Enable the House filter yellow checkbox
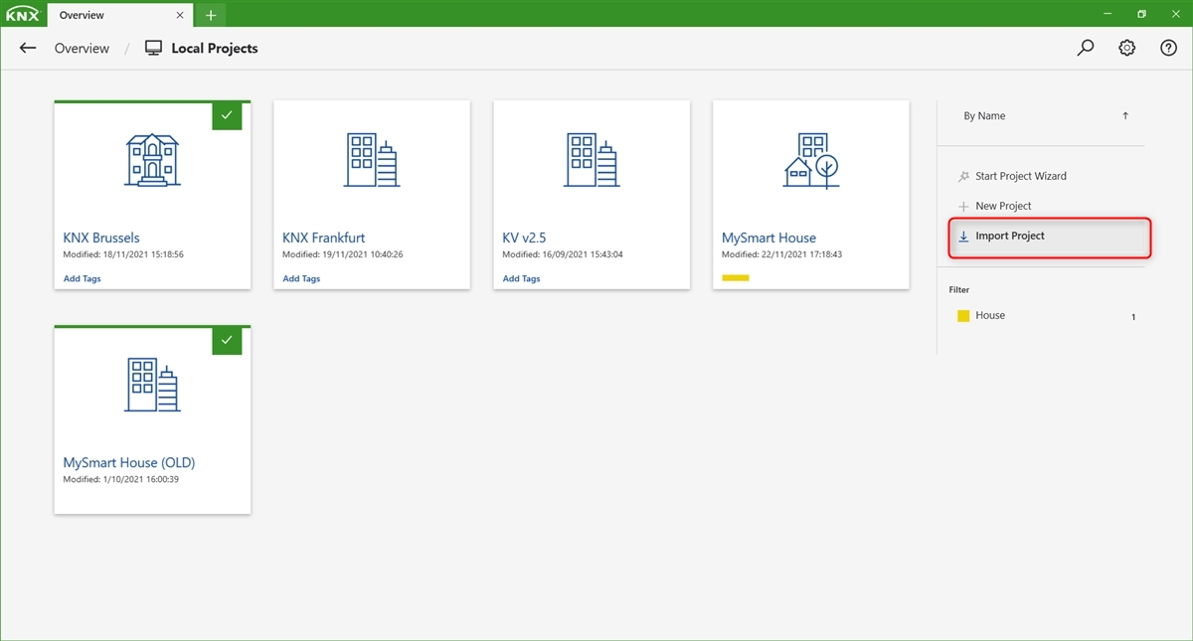This screenshot has height=641, width=1193. [x=962, y=316]
